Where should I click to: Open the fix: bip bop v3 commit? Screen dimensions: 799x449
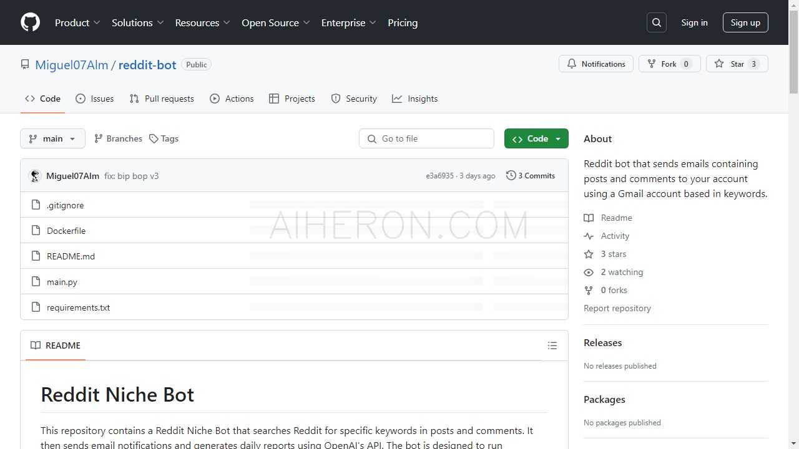[x=131, y=176]
